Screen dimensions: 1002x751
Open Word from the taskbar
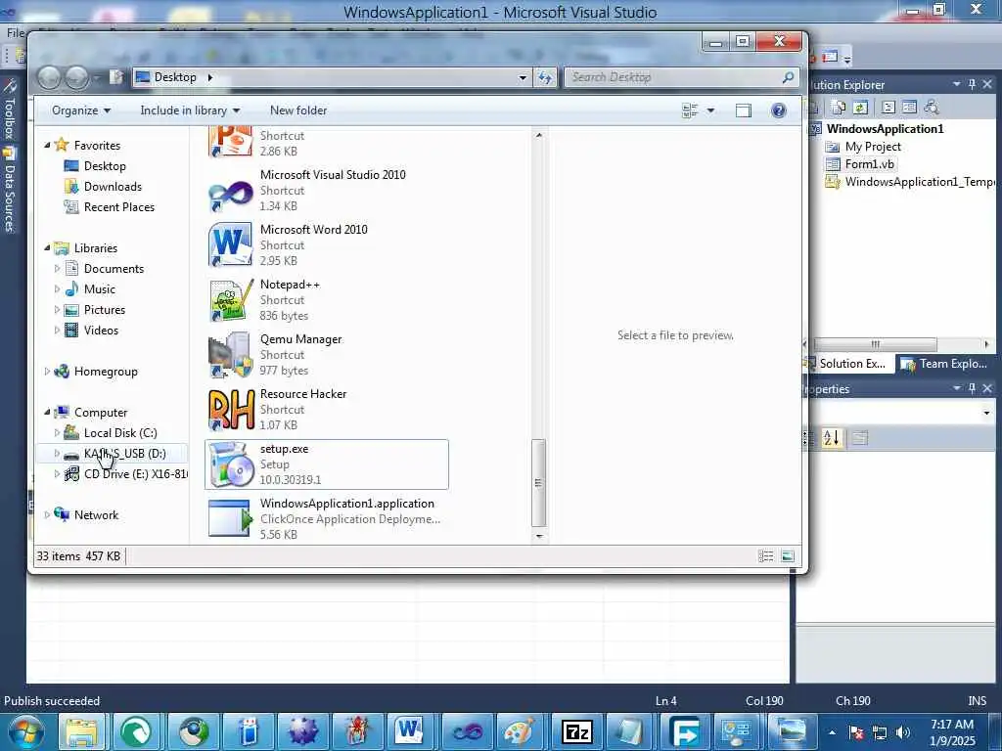click(409, 731)
